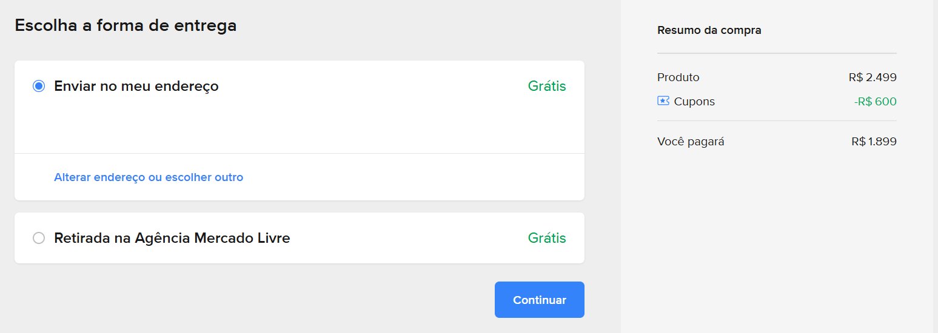
Task: Click the blue Continuar button
Action: 540,300
